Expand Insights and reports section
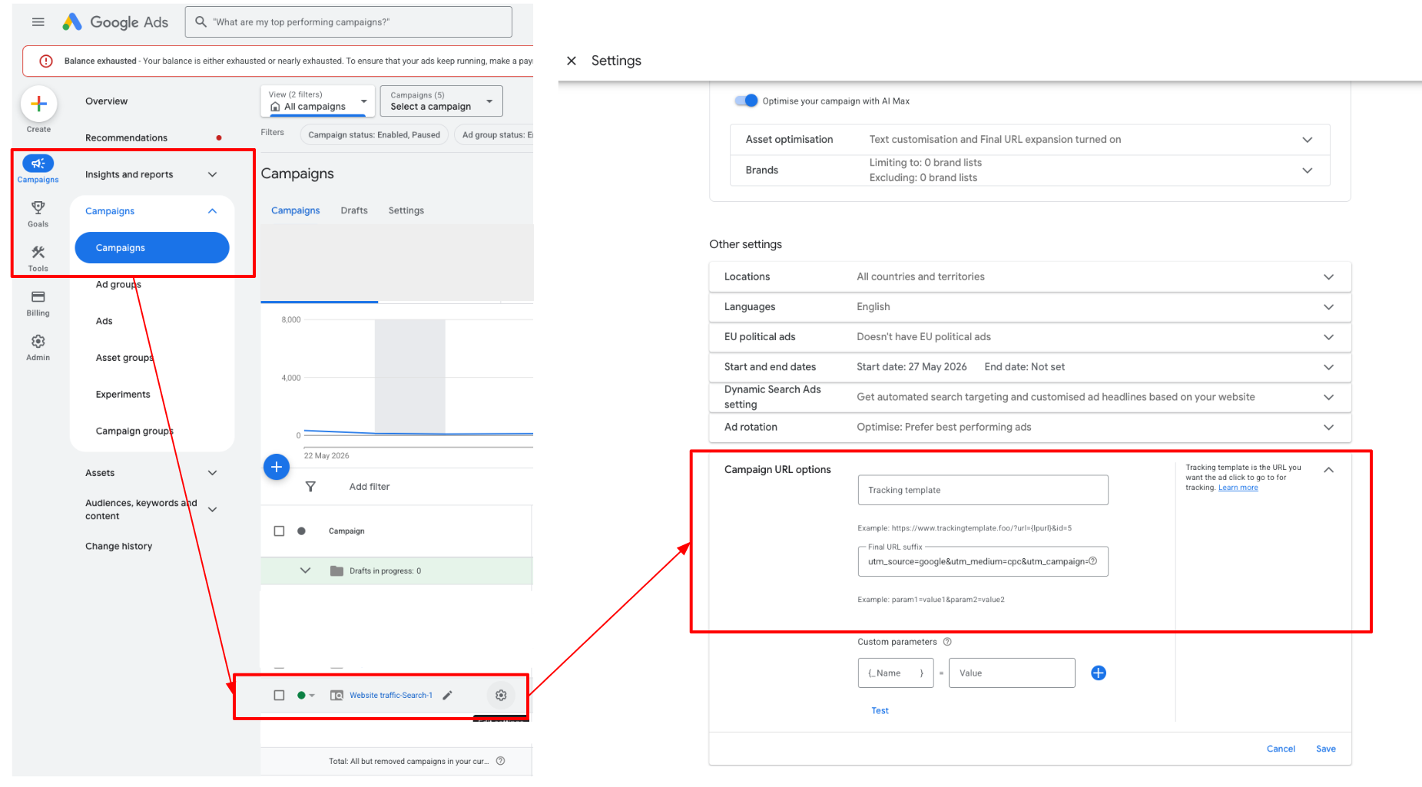1422x787 pixels. pyautogui.click(x=213, y=174)
